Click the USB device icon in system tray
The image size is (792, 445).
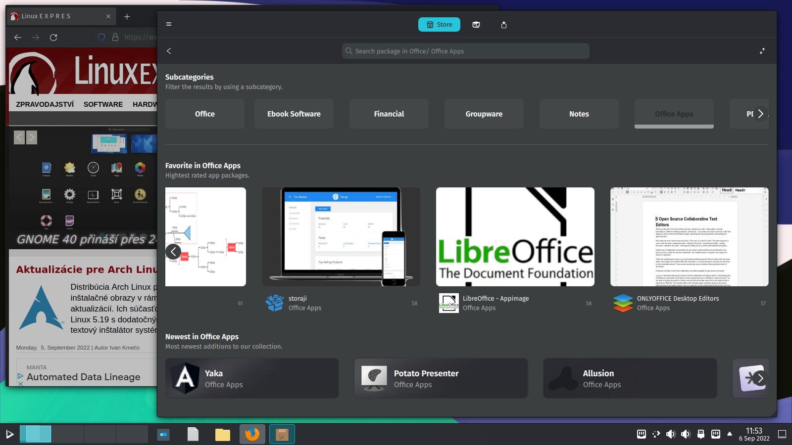[701, 434]
